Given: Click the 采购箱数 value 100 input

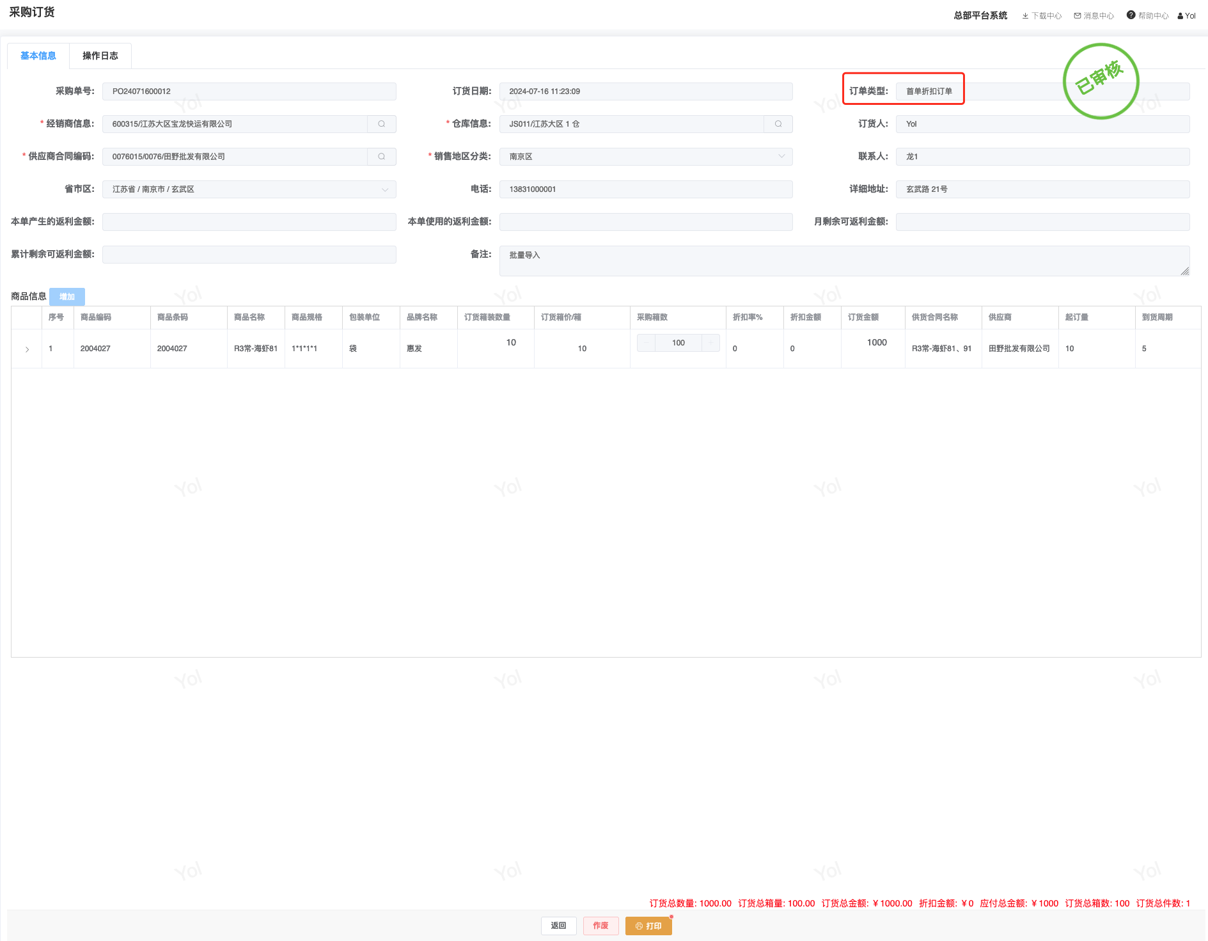Looking at the screenshot, I should point(679,343).
